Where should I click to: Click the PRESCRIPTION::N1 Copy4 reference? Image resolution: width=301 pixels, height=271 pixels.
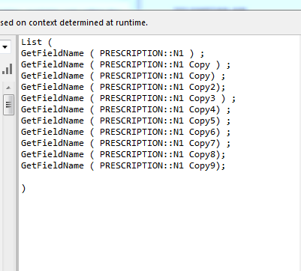158,109
